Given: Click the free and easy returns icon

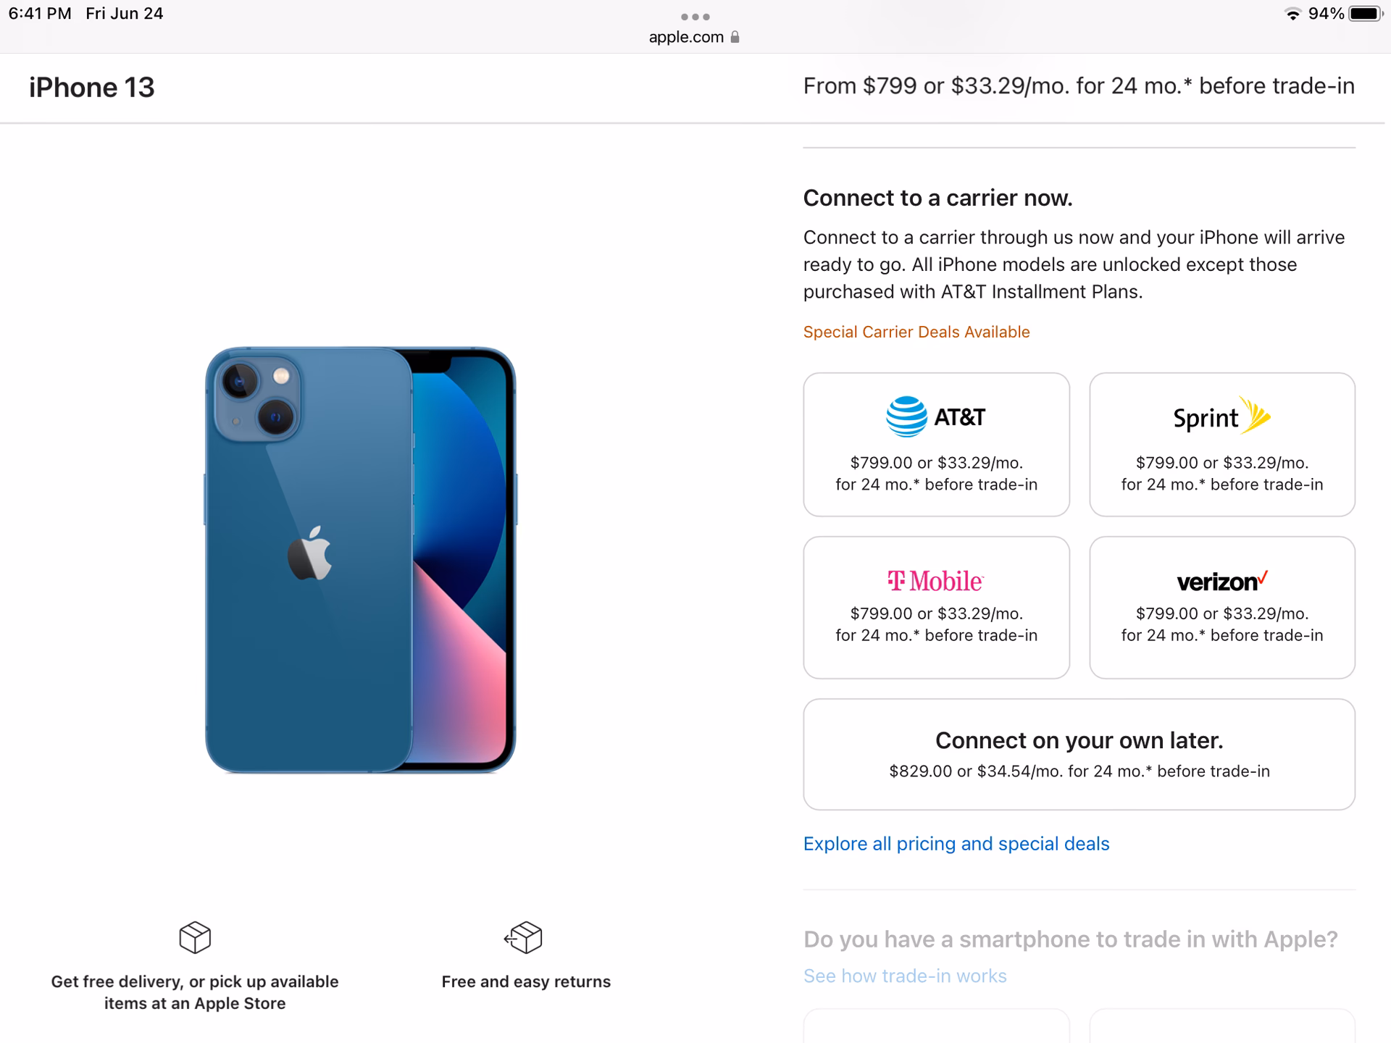Looking at the screenshot, I should coord(525,938).
